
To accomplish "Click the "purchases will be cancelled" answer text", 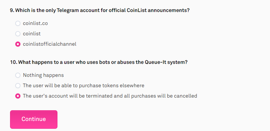I will click(110, 96).
